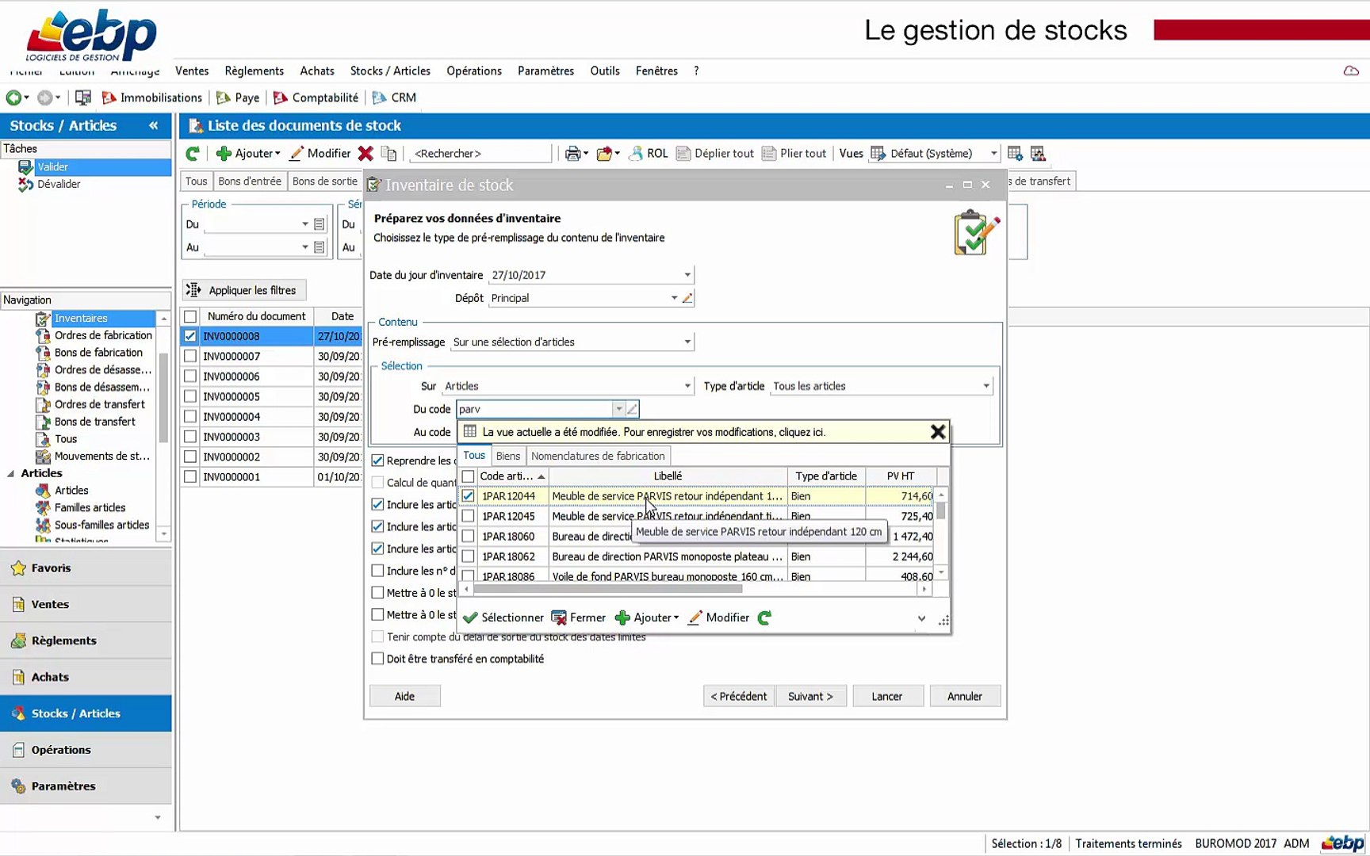Click the Suivant > button
The width and height of the screenshot is (1370, 856).
pos(811,696)
